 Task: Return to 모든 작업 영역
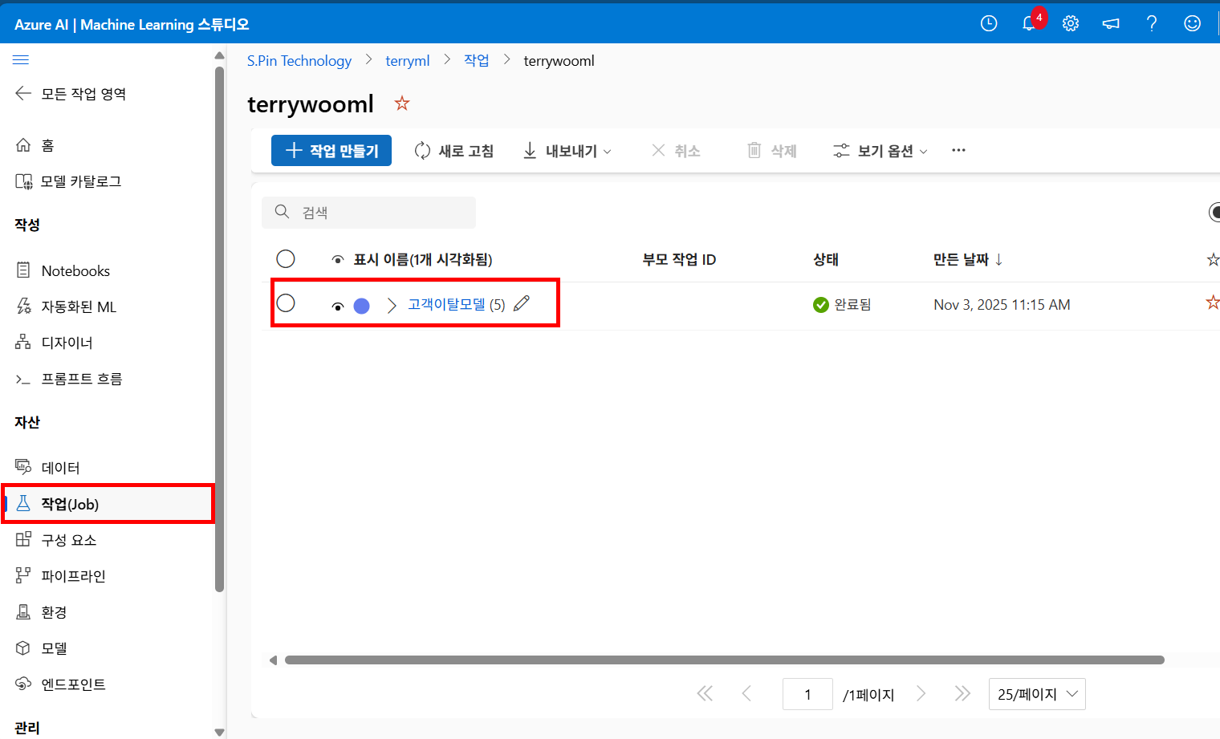pos(71,94)
